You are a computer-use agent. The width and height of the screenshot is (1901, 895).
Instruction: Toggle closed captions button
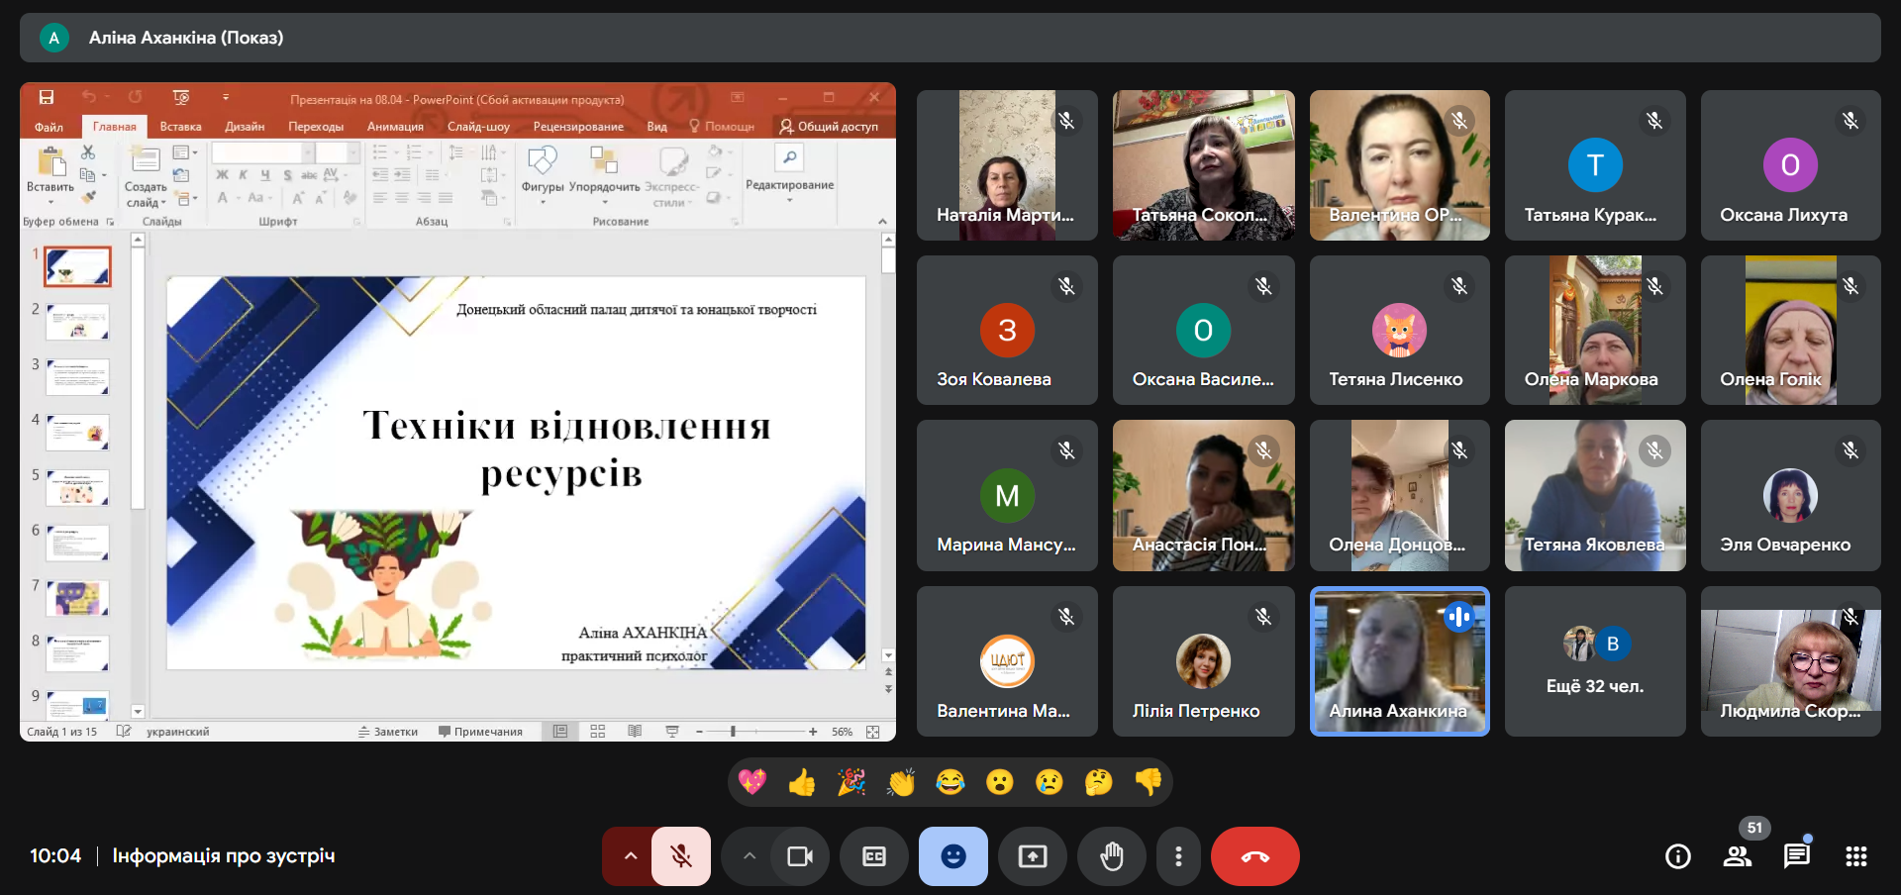[874, 856]
